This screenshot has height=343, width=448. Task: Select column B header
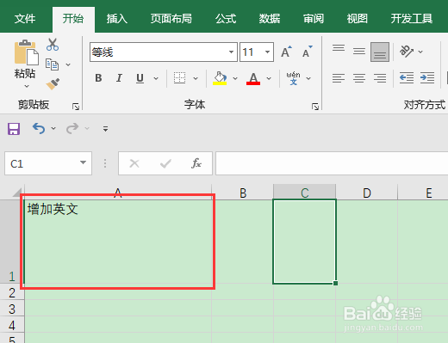[243, 192]
